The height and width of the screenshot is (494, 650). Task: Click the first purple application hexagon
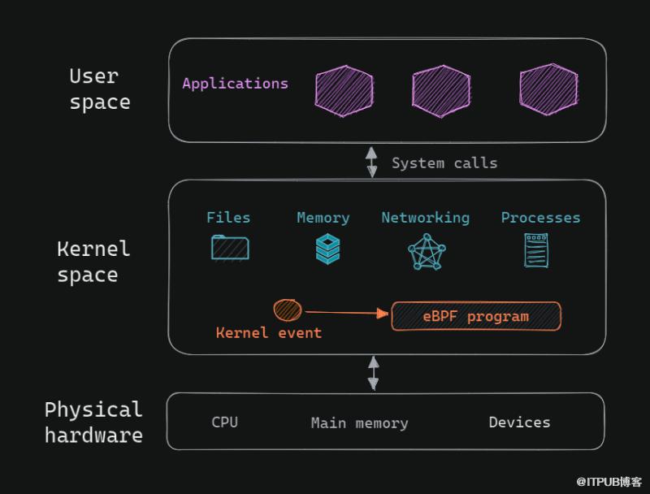[344, 91]
